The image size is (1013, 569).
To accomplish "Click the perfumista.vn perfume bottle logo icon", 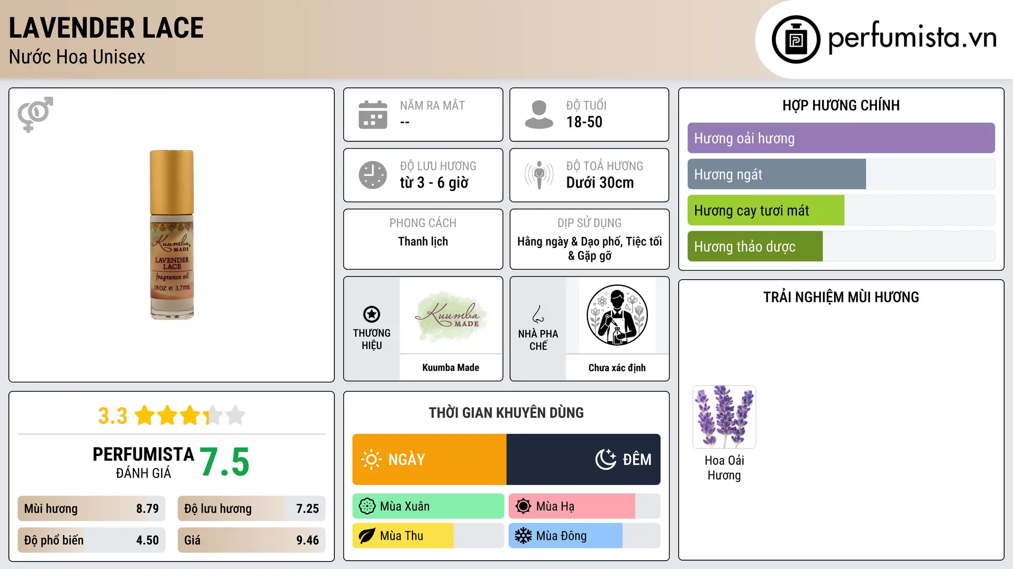I will (796, 39).
